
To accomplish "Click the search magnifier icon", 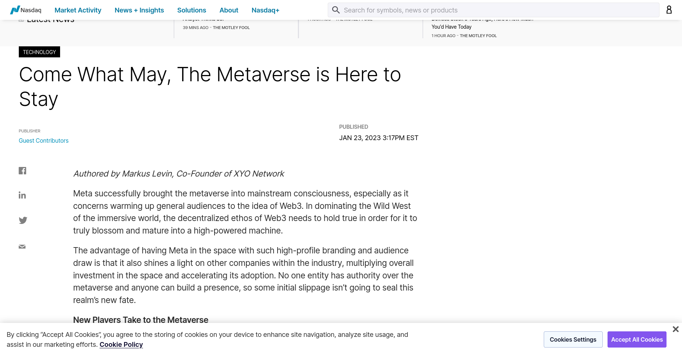I will pyautogui.click(x=336, y=10).
